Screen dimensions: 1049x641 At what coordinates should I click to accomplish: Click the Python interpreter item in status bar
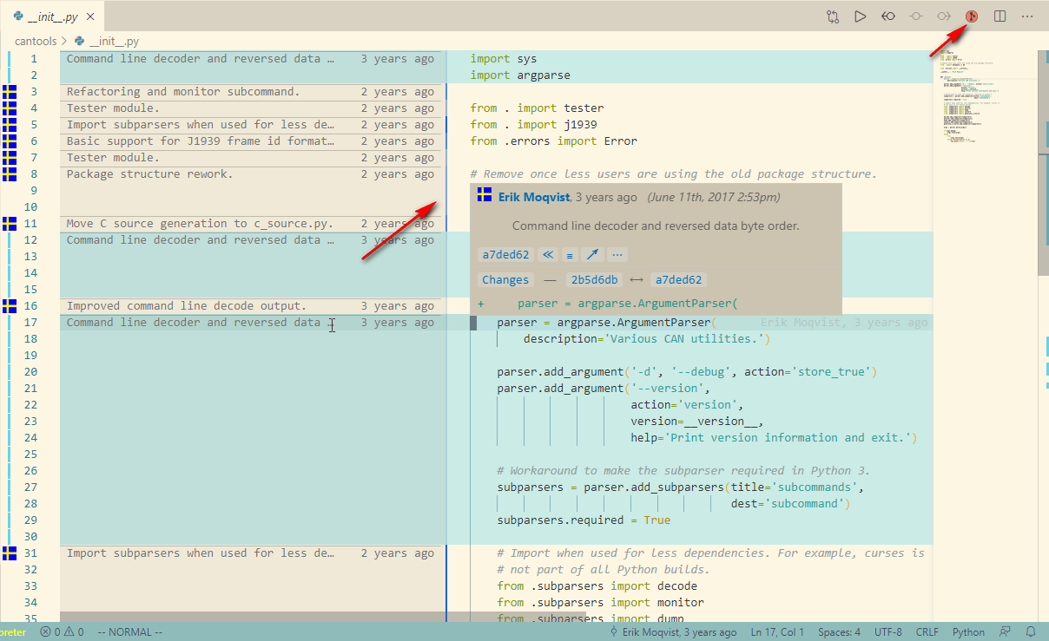click(14, 631)
